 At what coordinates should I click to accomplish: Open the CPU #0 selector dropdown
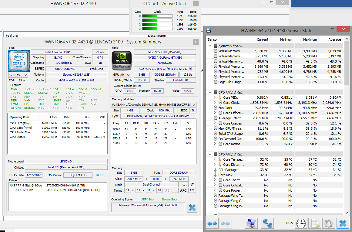18,75
